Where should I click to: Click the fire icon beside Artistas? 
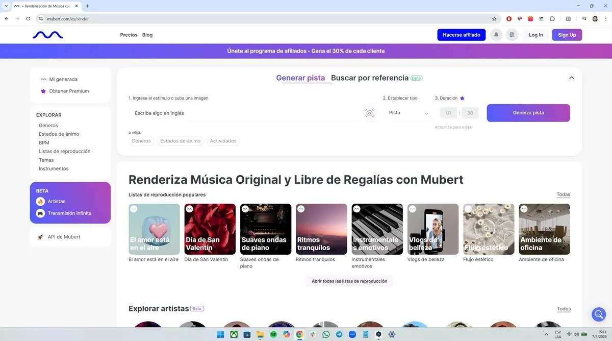pyautogui.click(x=40, y=201)
